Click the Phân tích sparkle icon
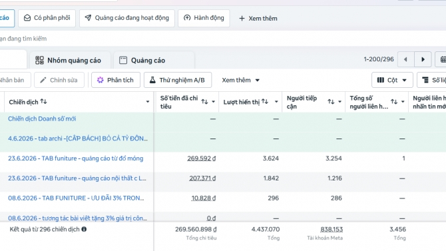Screen dimensions: 446x251 pyautogui.click(x=100, y=80)
